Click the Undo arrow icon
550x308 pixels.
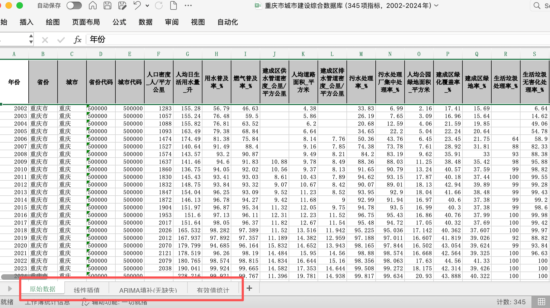pos(137,5)
